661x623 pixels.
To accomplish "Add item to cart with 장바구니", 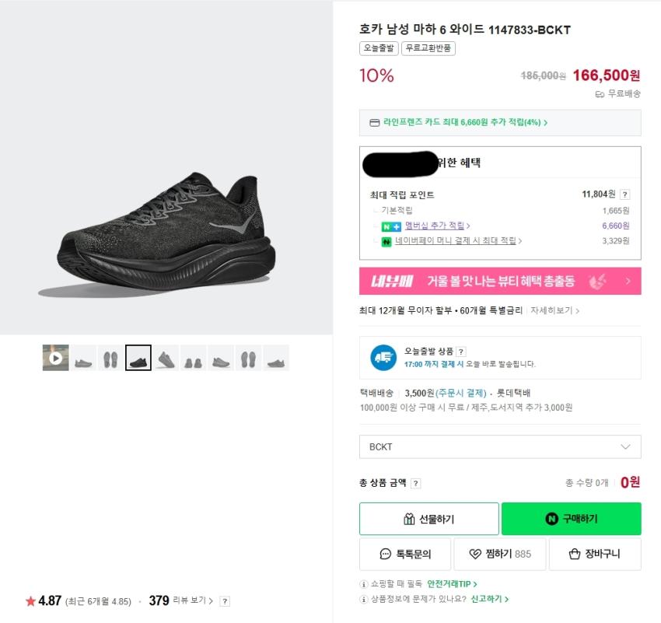I will pos(595,555).
